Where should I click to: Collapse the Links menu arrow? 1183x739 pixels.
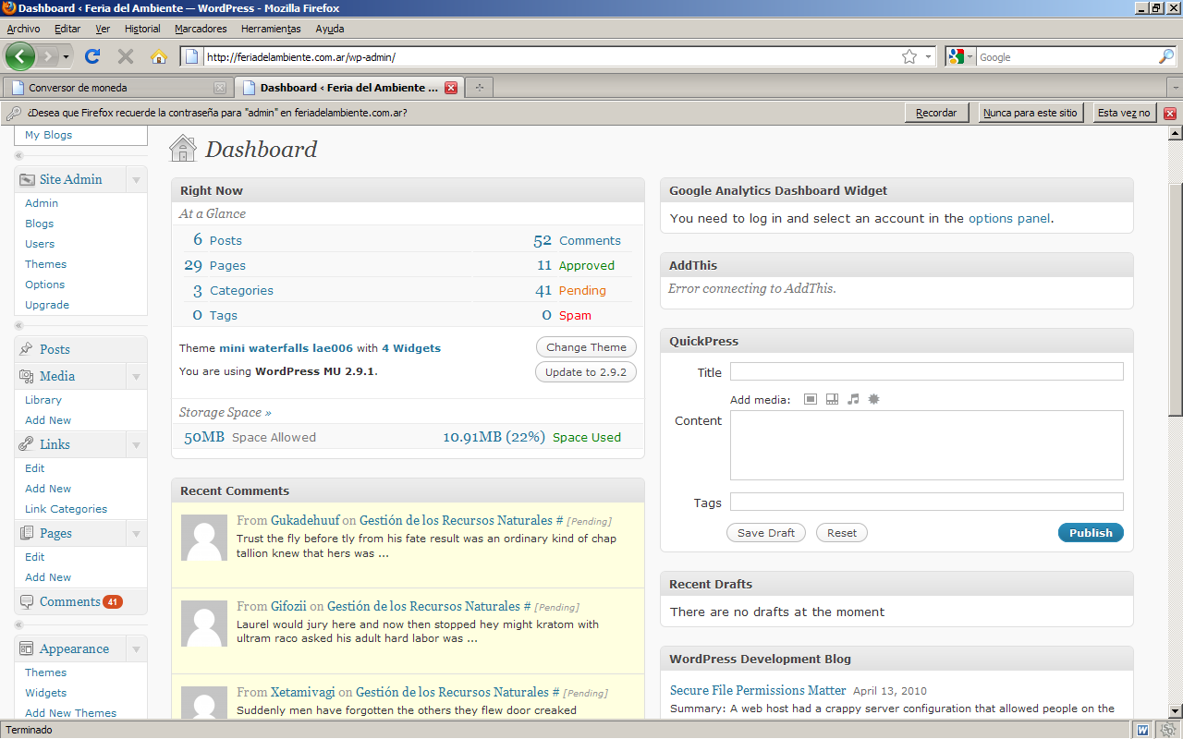coord(137,444)
